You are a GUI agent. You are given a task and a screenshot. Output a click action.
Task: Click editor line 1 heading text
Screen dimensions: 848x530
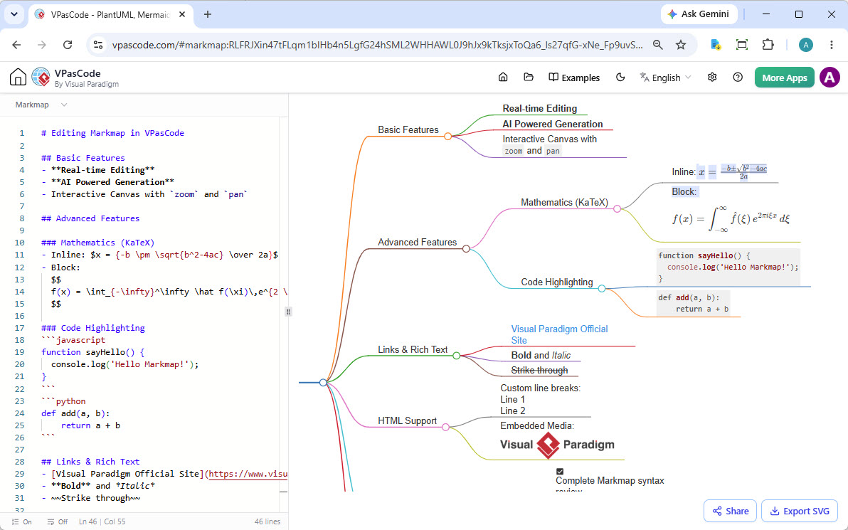coord(112,133)
